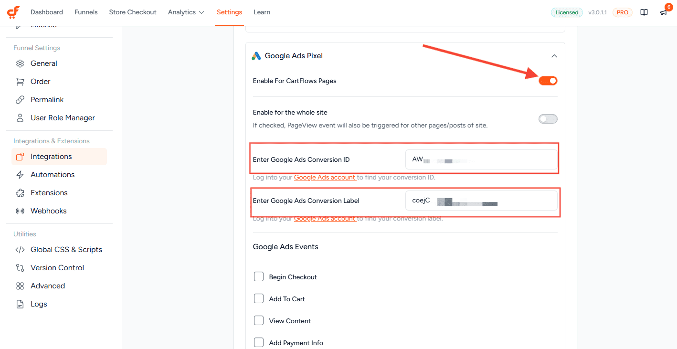This screenshot has width=677, height=349.
Task: Turn on Enable for the whole site
Action: click(548, 119)
